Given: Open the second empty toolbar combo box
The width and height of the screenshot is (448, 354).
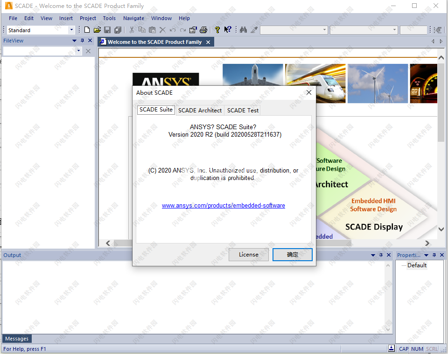Looking at the screenshot, I should click(x=394, y=30).
